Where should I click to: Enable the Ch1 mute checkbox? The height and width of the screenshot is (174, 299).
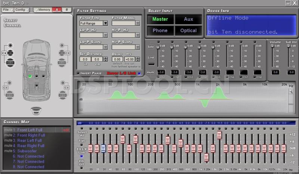pyautogui.click(x=158, y=77)
